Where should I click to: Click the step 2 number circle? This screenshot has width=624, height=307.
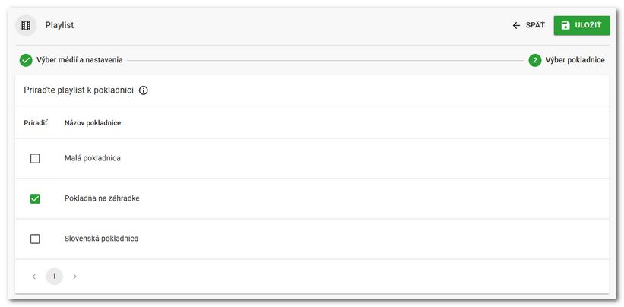[x=535, y=60]
